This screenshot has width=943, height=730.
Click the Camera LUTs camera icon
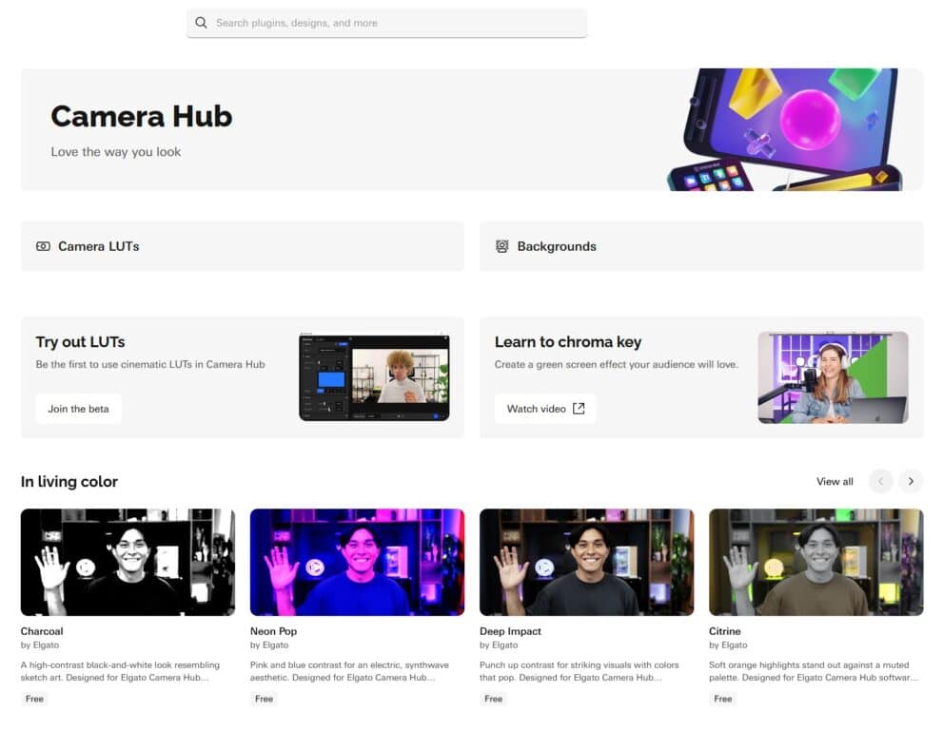tap(43, 246)
